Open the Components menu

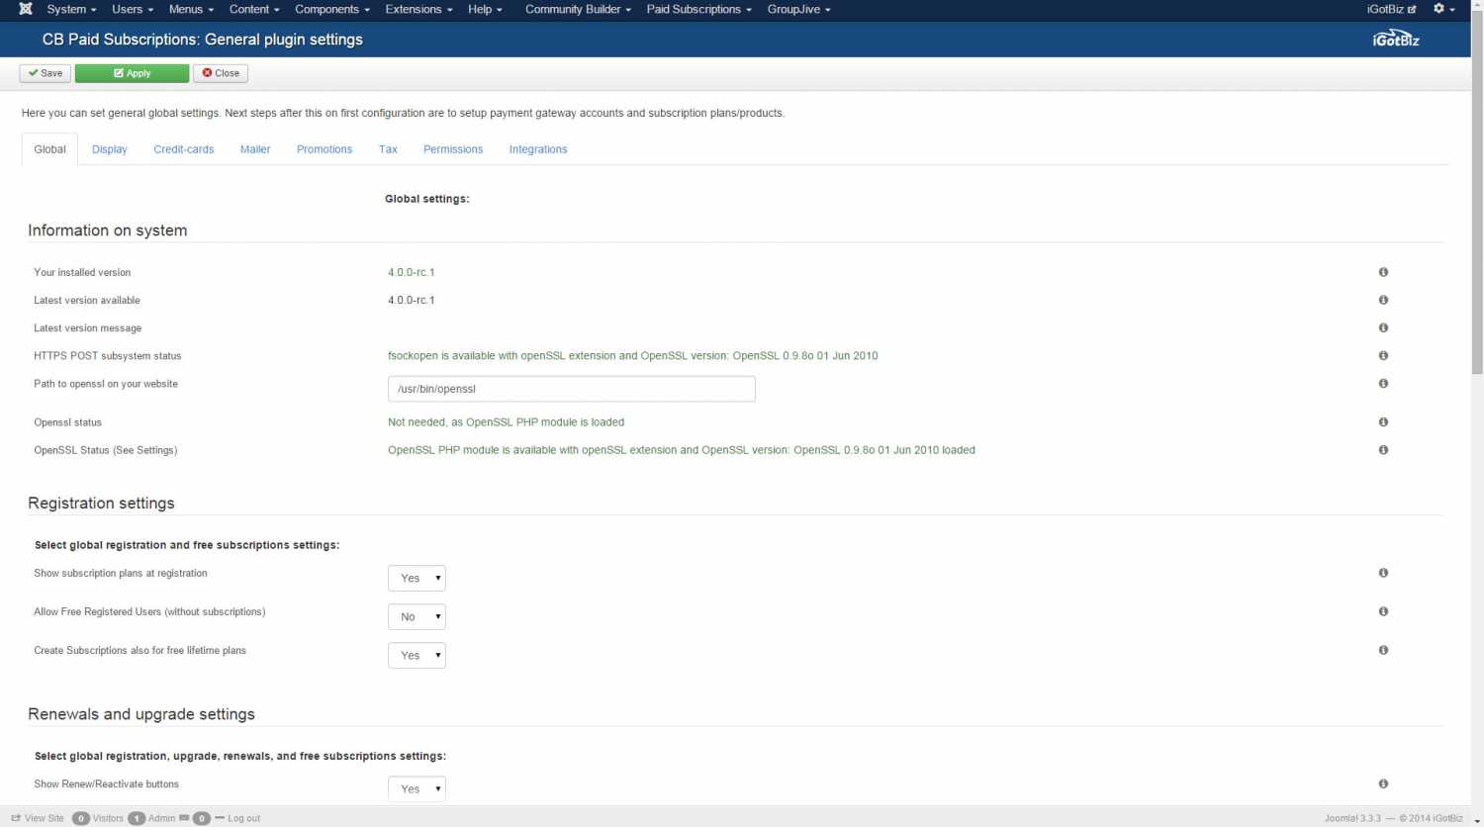click(332, 9)
